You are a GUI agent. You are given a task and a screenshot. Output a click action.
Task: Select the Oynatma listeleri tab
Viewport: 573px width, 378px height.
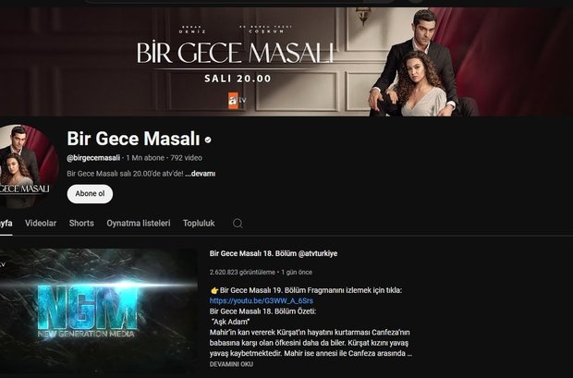pyautogui.click(x=139, y=224)
